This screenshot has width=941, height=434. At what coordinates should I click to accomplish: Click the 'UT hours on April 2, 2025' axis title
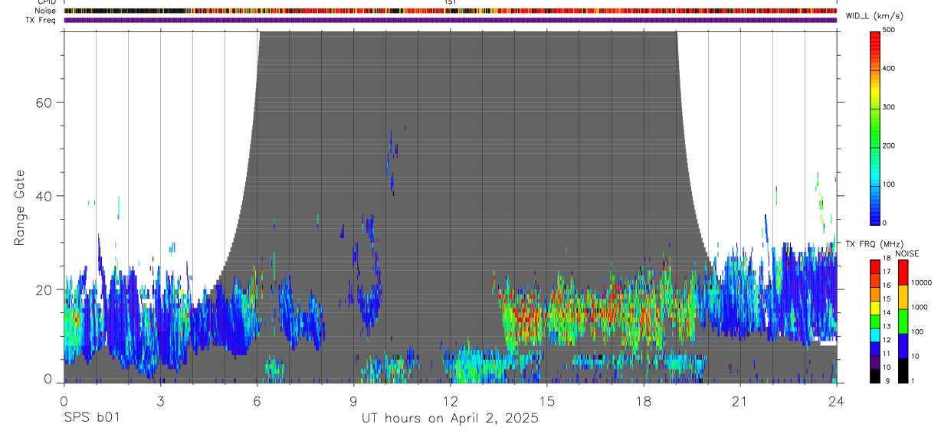(450, 419)
